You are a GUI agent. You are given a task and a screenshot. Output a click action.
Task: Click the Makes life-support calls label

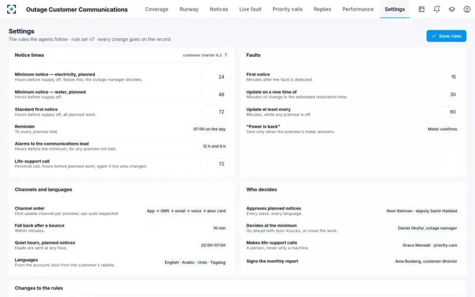coord(272,243)
